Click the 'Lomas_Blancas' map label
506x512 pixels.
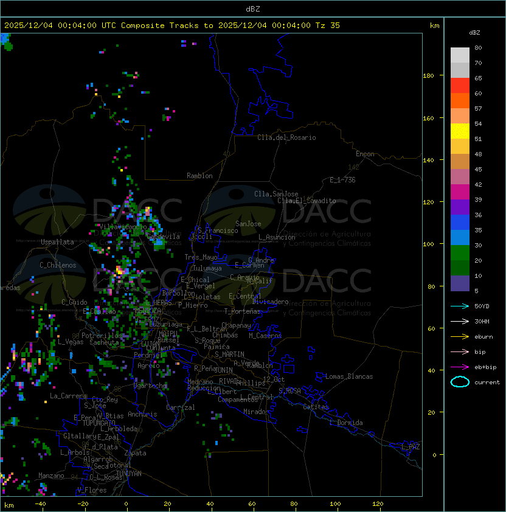349,376
